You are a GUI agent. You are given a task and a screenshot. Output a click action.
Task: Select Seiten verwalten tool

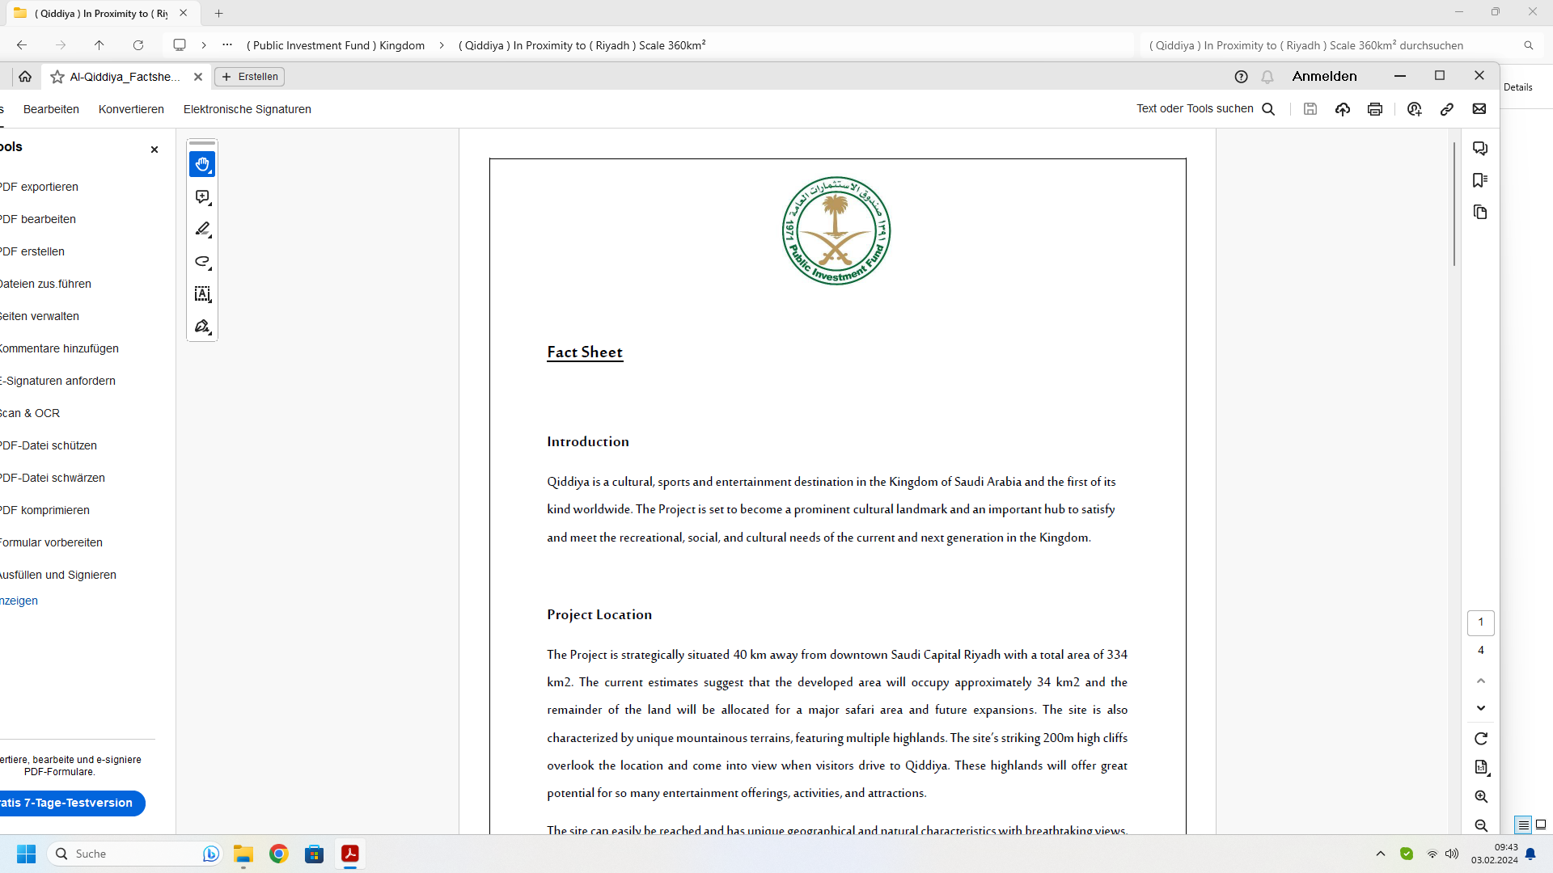(x=39, y=316)
